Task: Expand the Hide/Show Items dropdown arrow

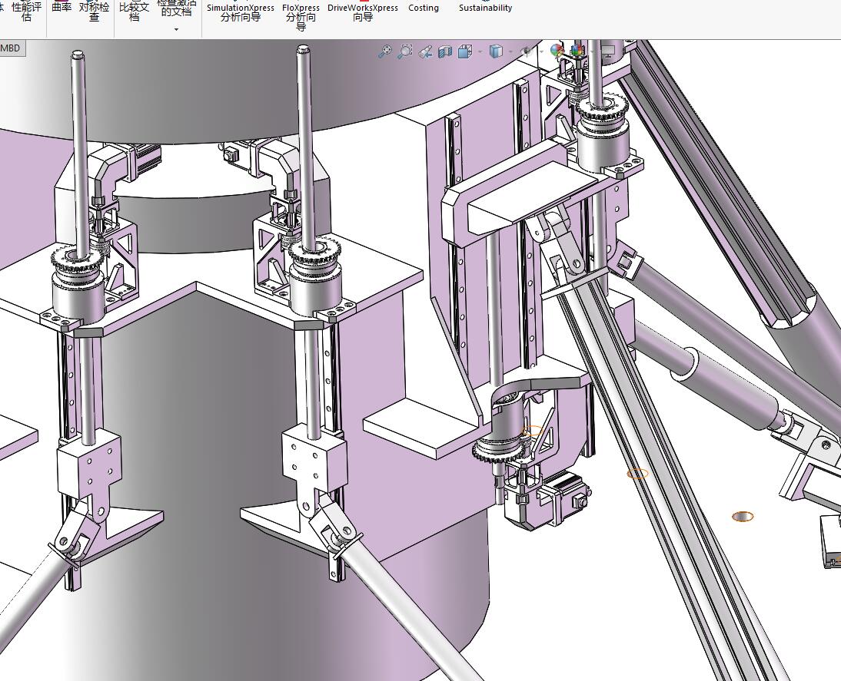Action: click(541, 52)
